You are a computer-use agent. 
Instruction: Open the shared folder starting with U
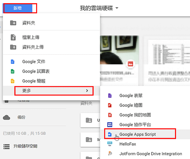coord(90,120)
